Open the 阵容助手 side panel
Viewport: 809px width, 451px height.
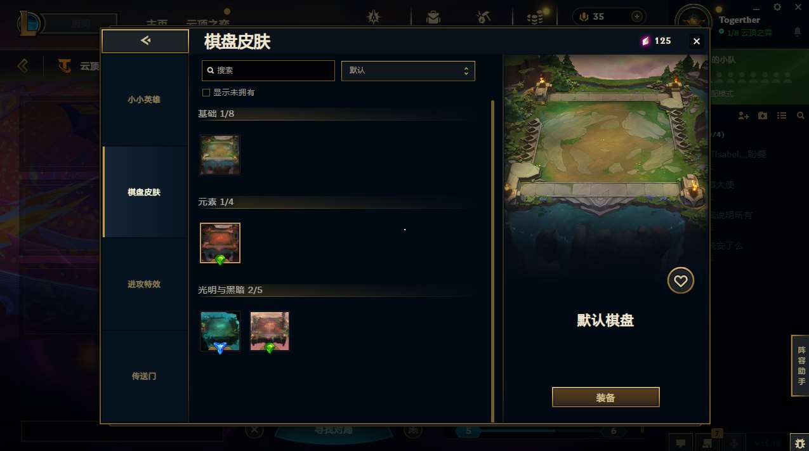[x=801, y=366]
